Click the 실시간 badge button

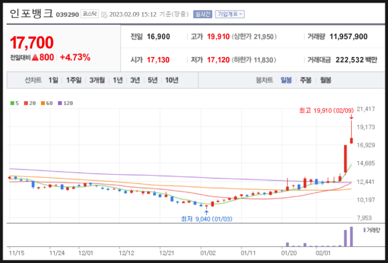[x=203, y=14]
